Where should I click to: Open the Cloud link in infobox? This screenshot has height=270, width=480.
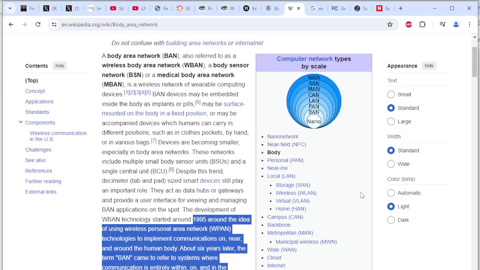tap(274, 258)
